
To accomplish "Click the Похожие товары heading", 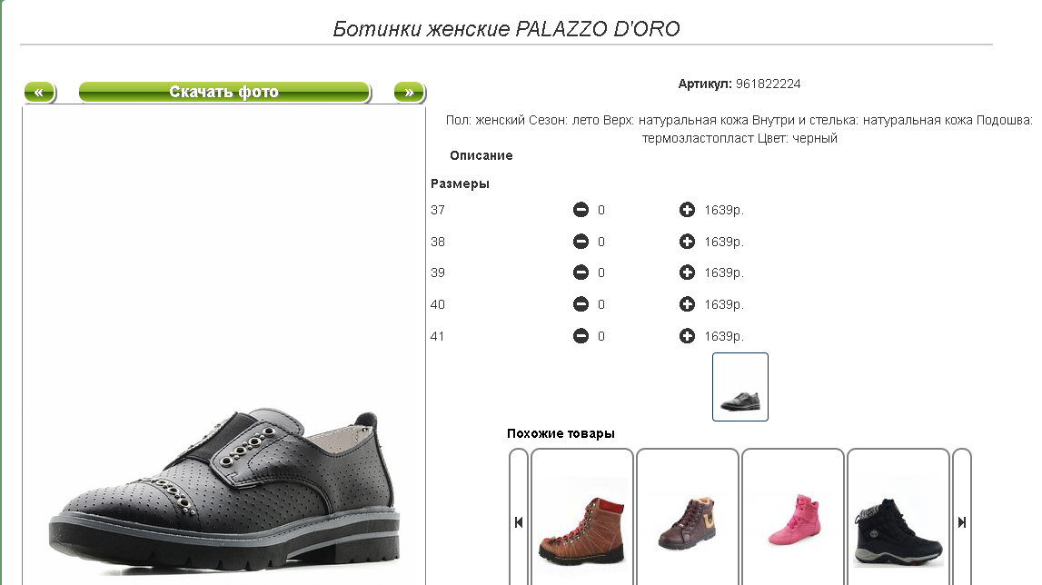I will [x=561, y=433].
